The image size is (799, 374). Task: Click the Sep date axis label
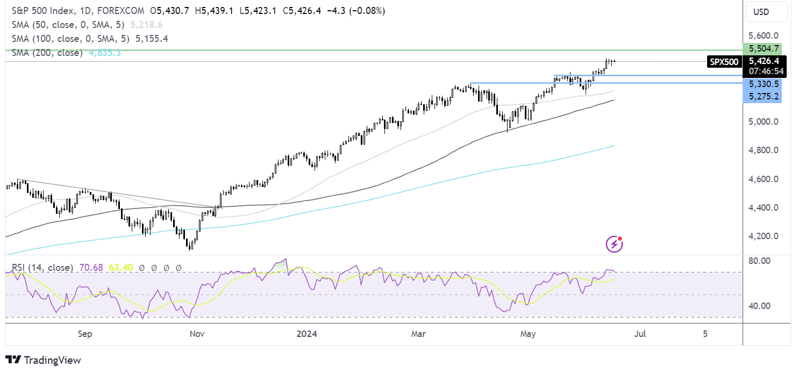[85, 334]
